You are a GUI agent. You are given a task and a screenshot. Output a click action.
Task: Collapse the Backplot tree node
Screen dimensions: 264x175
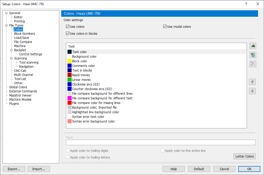pyautogui.click(x=11, y=50)
